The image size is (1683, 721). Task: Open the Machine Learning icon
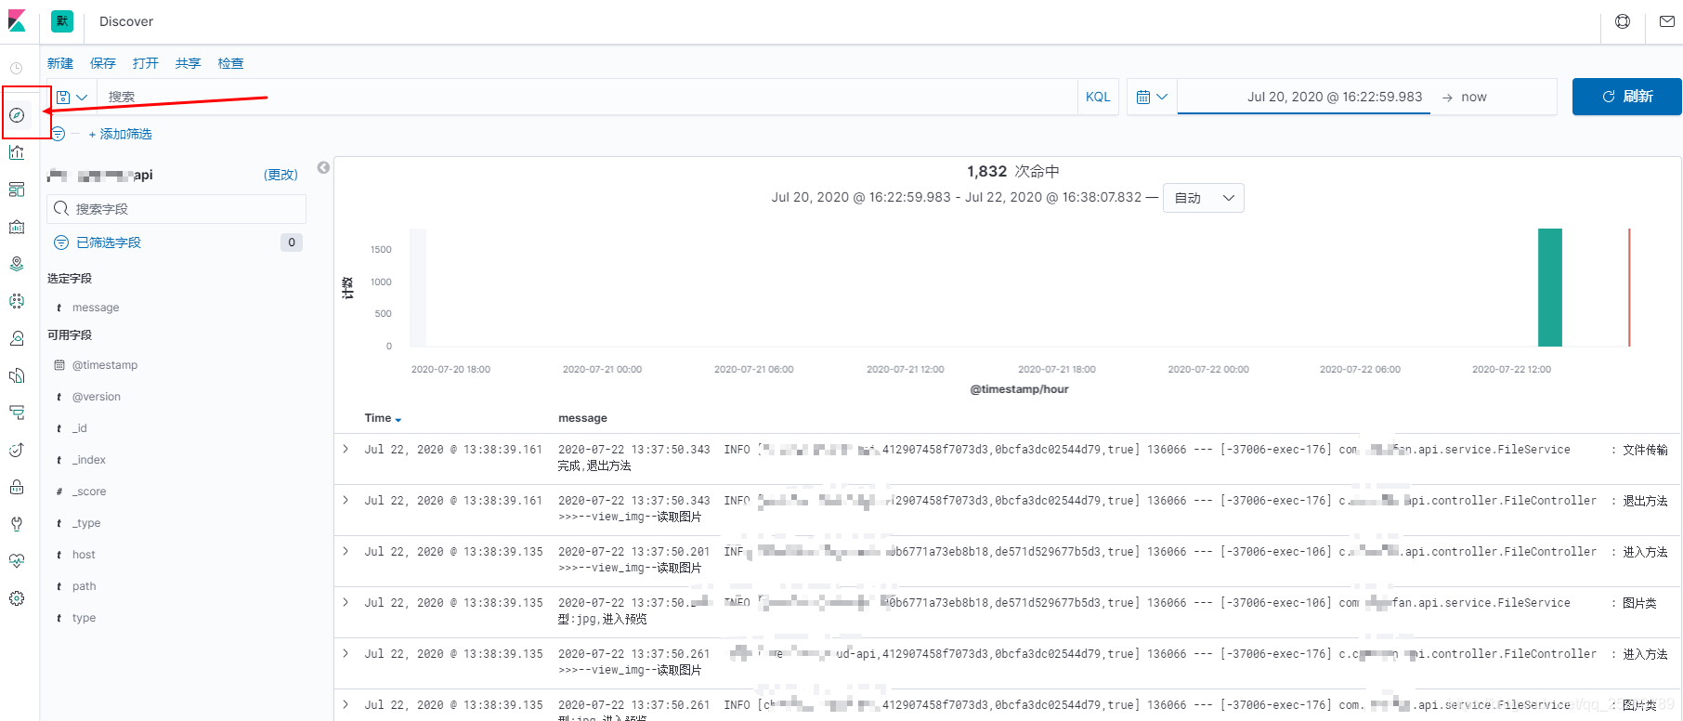point(17,301)
